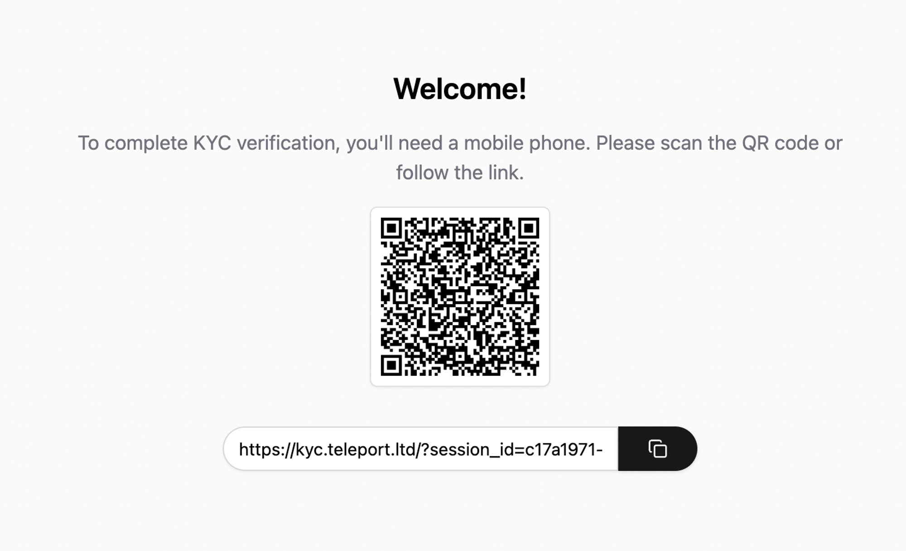This screenshot has height=551, width=906.
Task: Click the 'mobile phone' words in the instructions
Action: coord(527,143)
